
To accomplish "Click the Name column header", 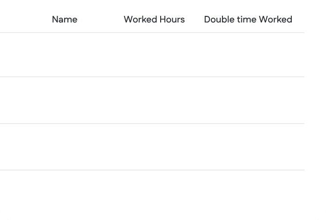I will [65, 20].
